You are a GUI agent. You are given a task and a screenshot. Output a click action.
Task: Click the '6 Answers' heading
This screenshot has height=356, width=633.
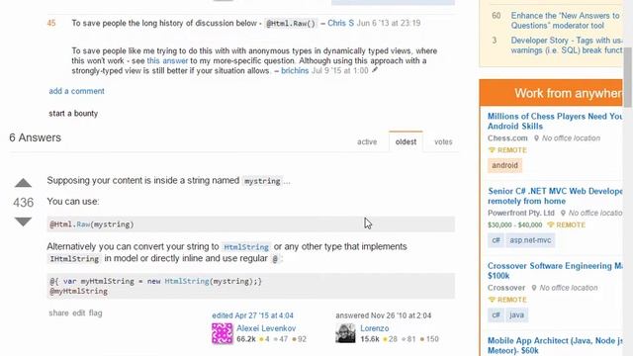pos(36,137)
